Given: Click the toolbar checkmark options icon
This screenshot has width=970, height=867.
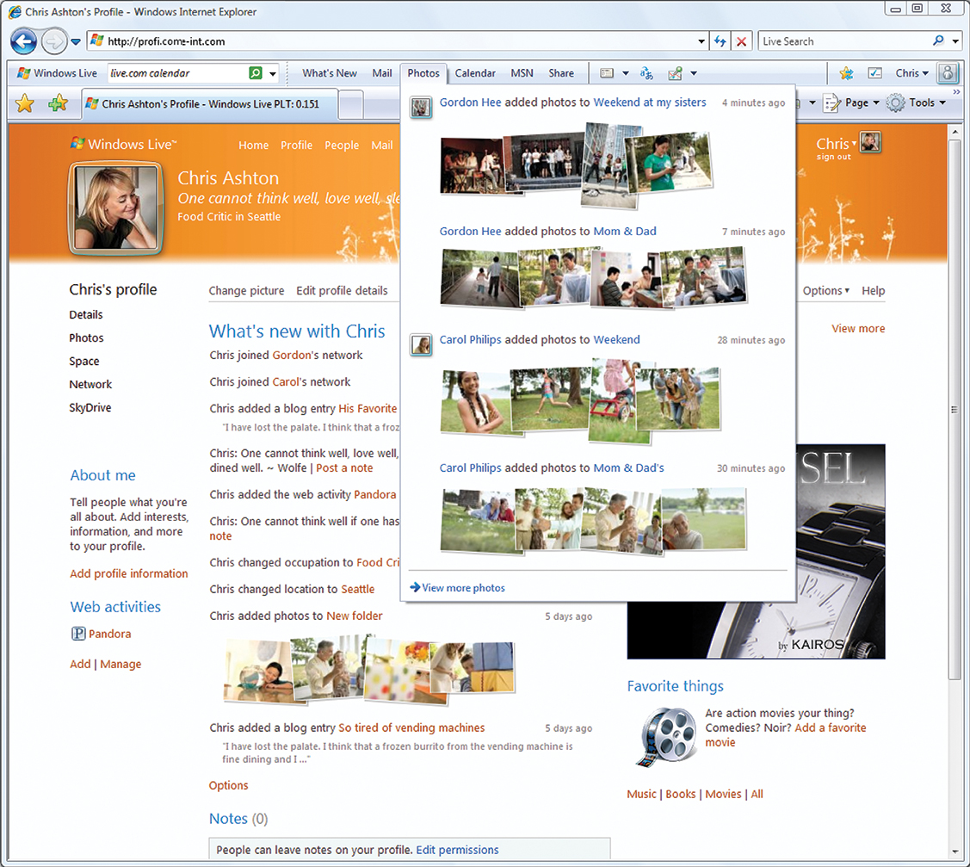Looking at the screenshot, I should coord(874,73).
